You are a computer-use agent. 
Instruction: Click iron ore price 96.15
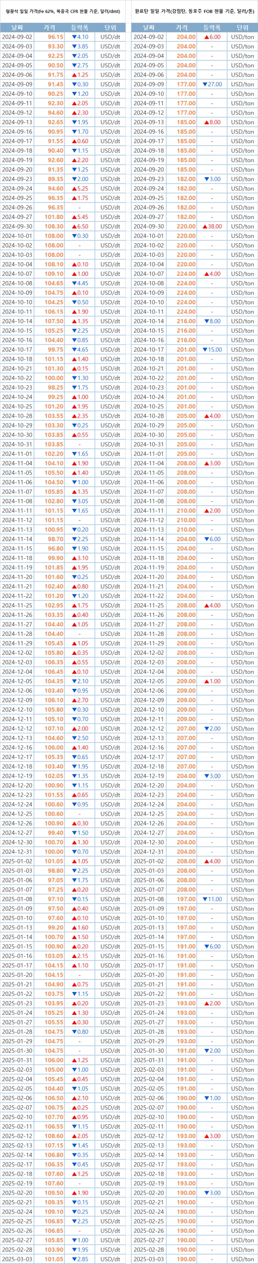point(55,37)
